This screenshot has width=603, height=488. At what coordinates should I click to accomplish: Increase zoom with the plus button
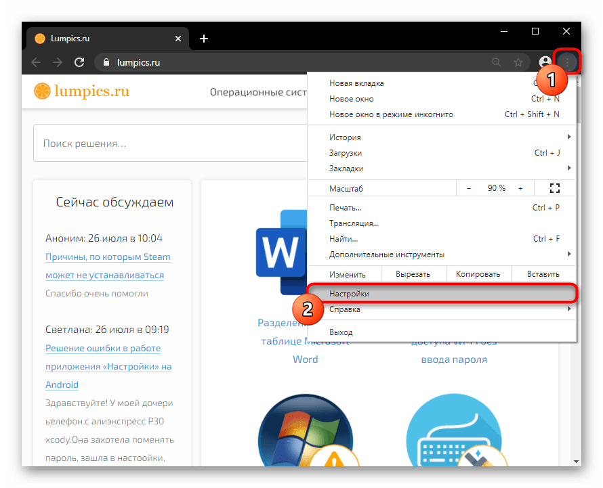click(520, 188)
